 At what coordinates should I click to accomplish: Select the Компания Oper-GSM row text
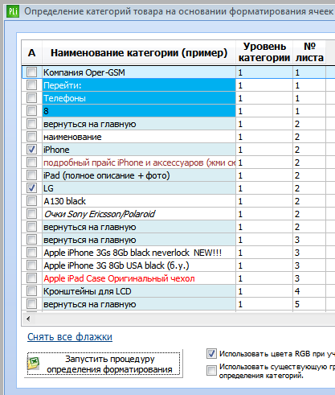pyautogui.click(x=84, y=72)
